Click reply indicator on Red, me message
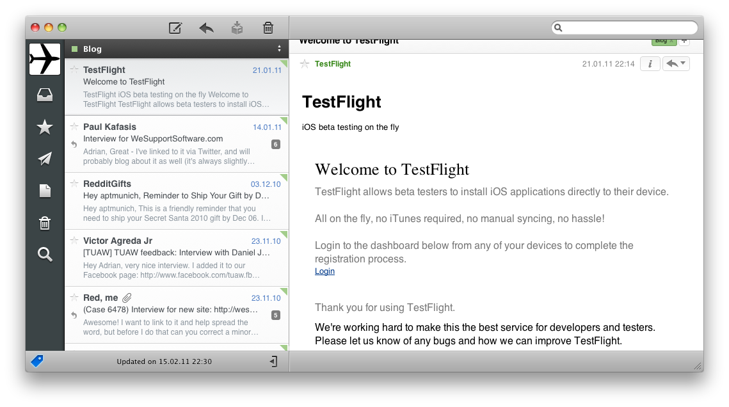This screenshot has height=407, width=729. coord(74,315)
